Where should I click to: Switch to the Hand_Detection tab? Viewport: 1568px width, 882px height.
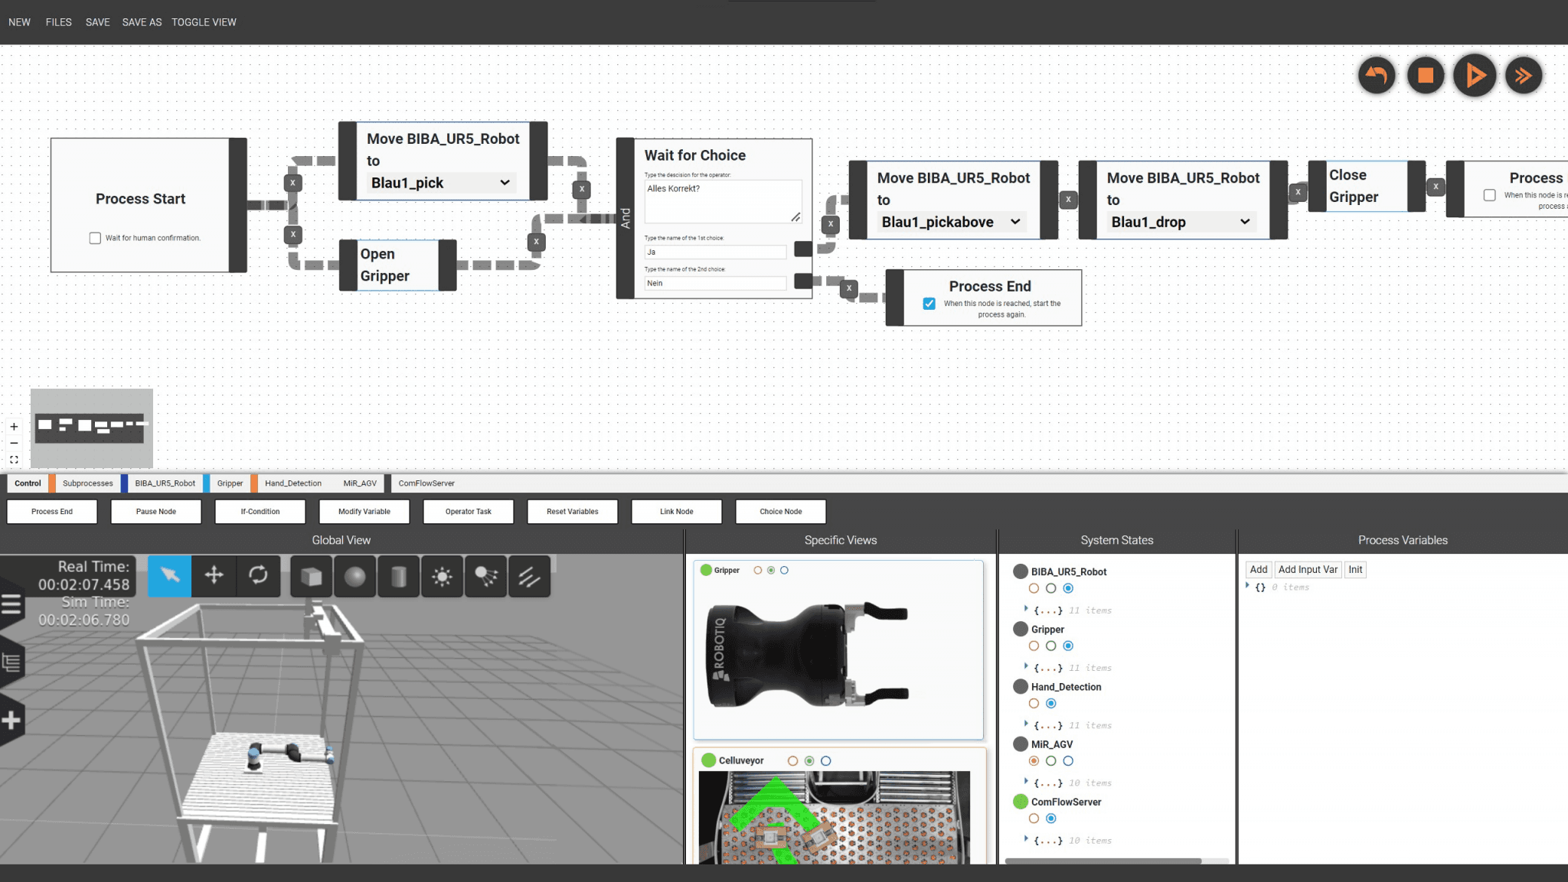point(292,483)
